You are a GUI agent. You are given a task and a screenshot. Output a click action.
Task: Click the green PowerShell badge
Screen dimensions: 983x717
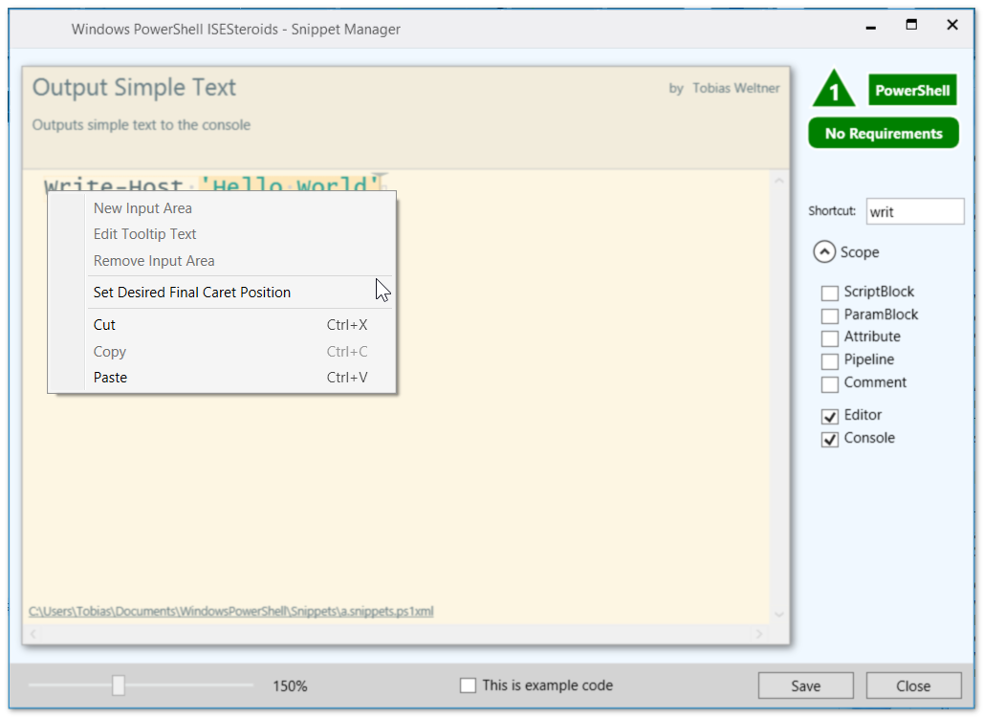(x=912, y=91)
